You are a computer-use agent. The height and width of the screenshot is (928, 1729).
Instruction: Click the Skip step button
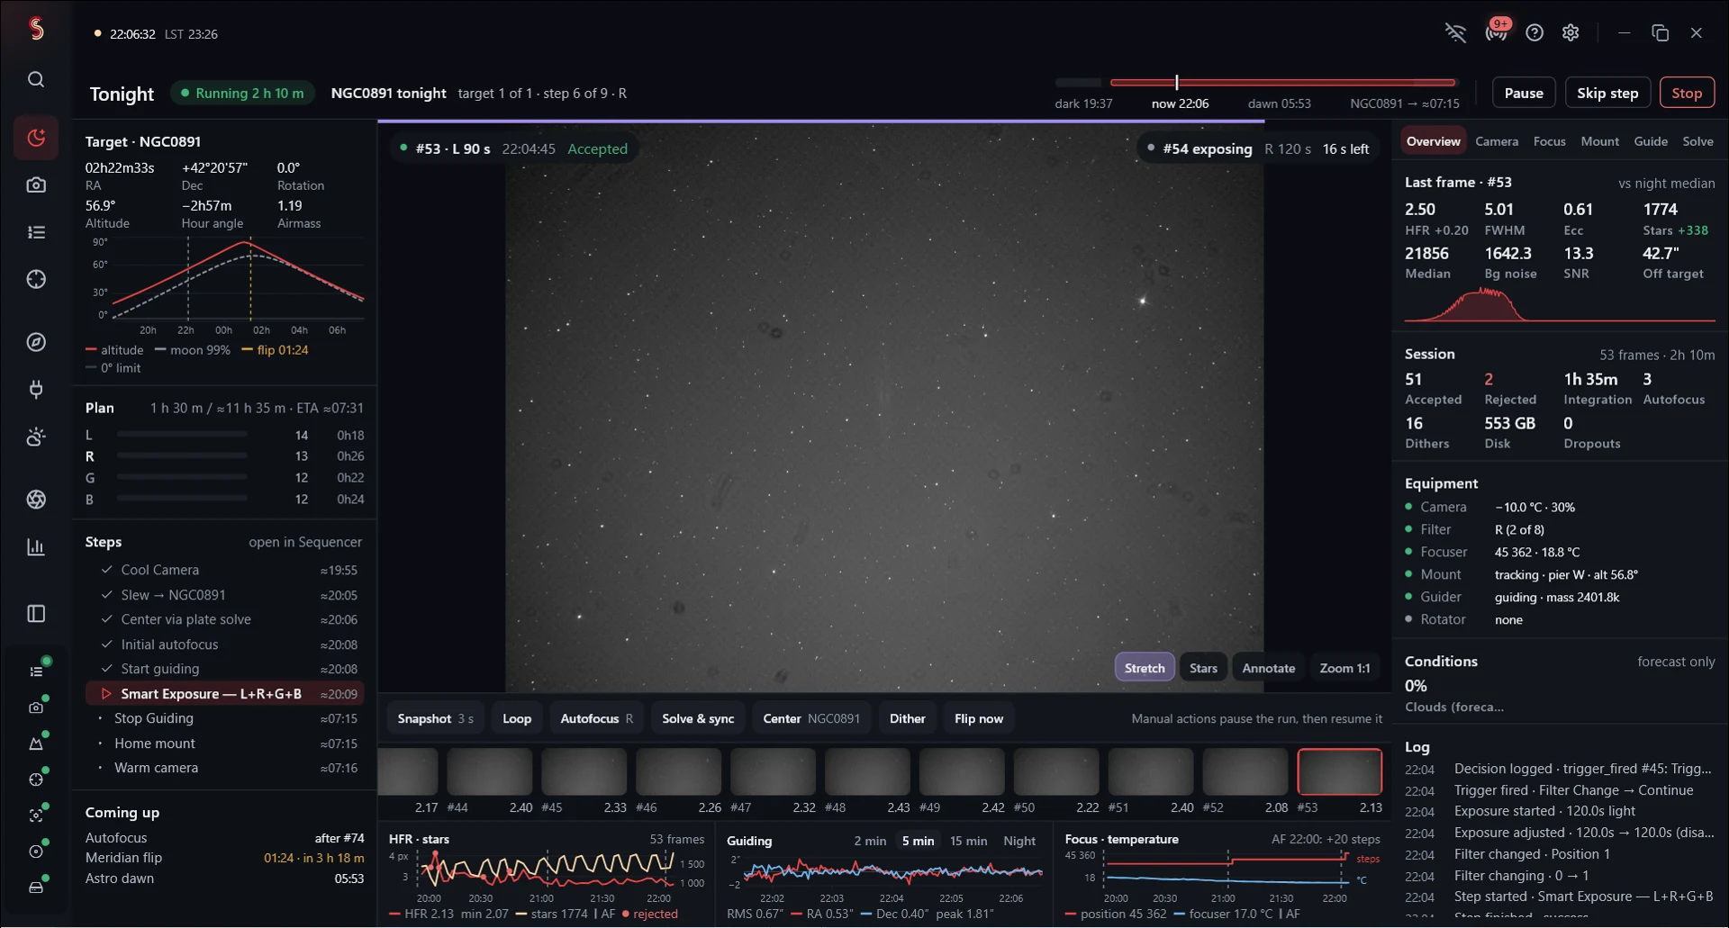1607,93
